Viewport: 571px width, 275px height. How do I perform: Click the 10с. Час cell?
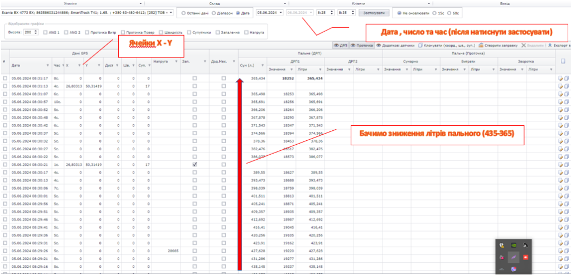tap(58, 102)
